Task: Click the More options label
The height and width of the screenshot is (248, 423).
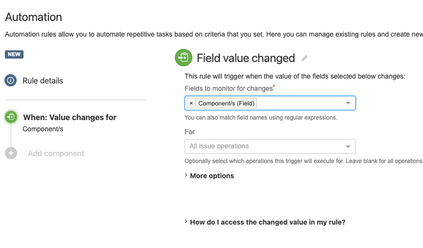Action: pyautogui.click(x=212, y=176)
